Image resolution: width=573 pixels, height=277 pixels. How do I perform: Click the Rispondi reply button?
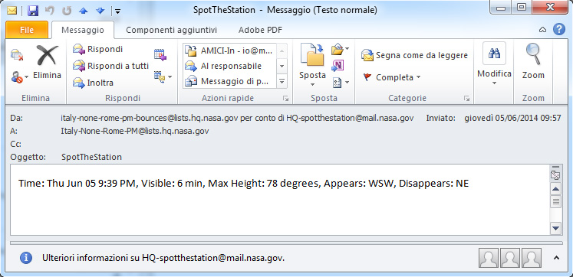point(98,49)
